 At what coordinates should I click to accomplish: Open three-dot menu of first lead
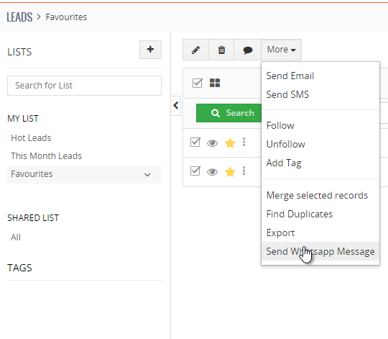coord(244,142)
